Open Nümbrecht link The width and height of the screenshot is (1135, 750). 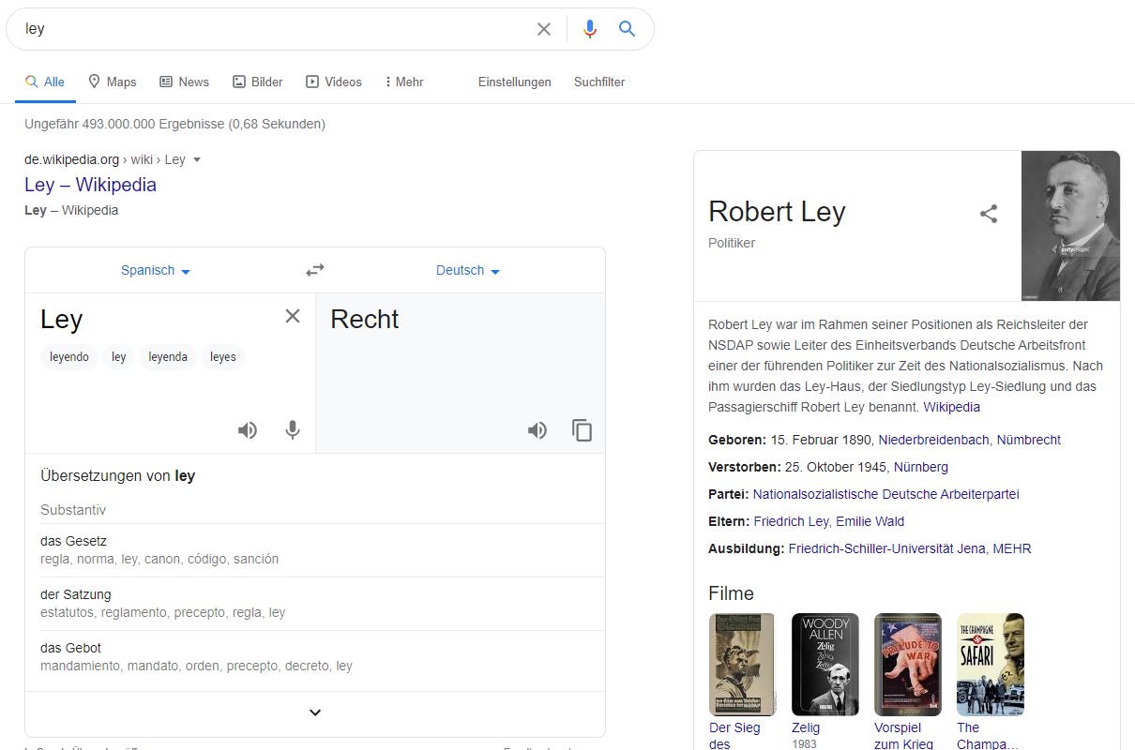click(1029, 440)
